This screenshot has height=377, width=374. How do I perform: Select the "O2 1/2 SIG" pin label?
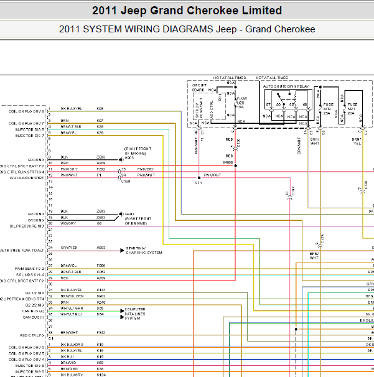click(x=35, y=293)
